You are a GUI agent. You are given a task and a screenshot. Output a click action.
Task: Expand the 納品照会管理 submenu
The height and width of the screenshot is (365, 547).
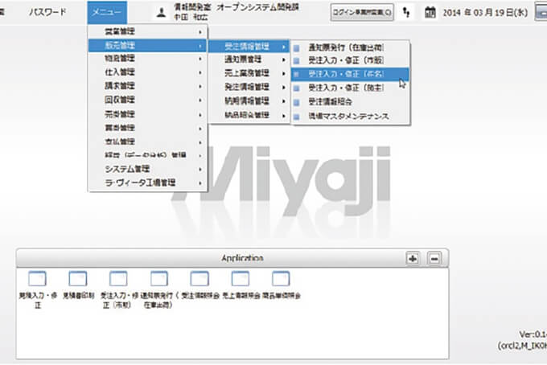click(x=249, y=115)
